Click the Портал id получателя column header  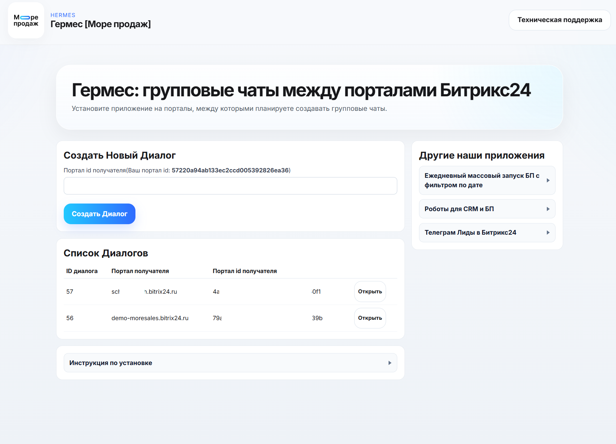point(245,271)
